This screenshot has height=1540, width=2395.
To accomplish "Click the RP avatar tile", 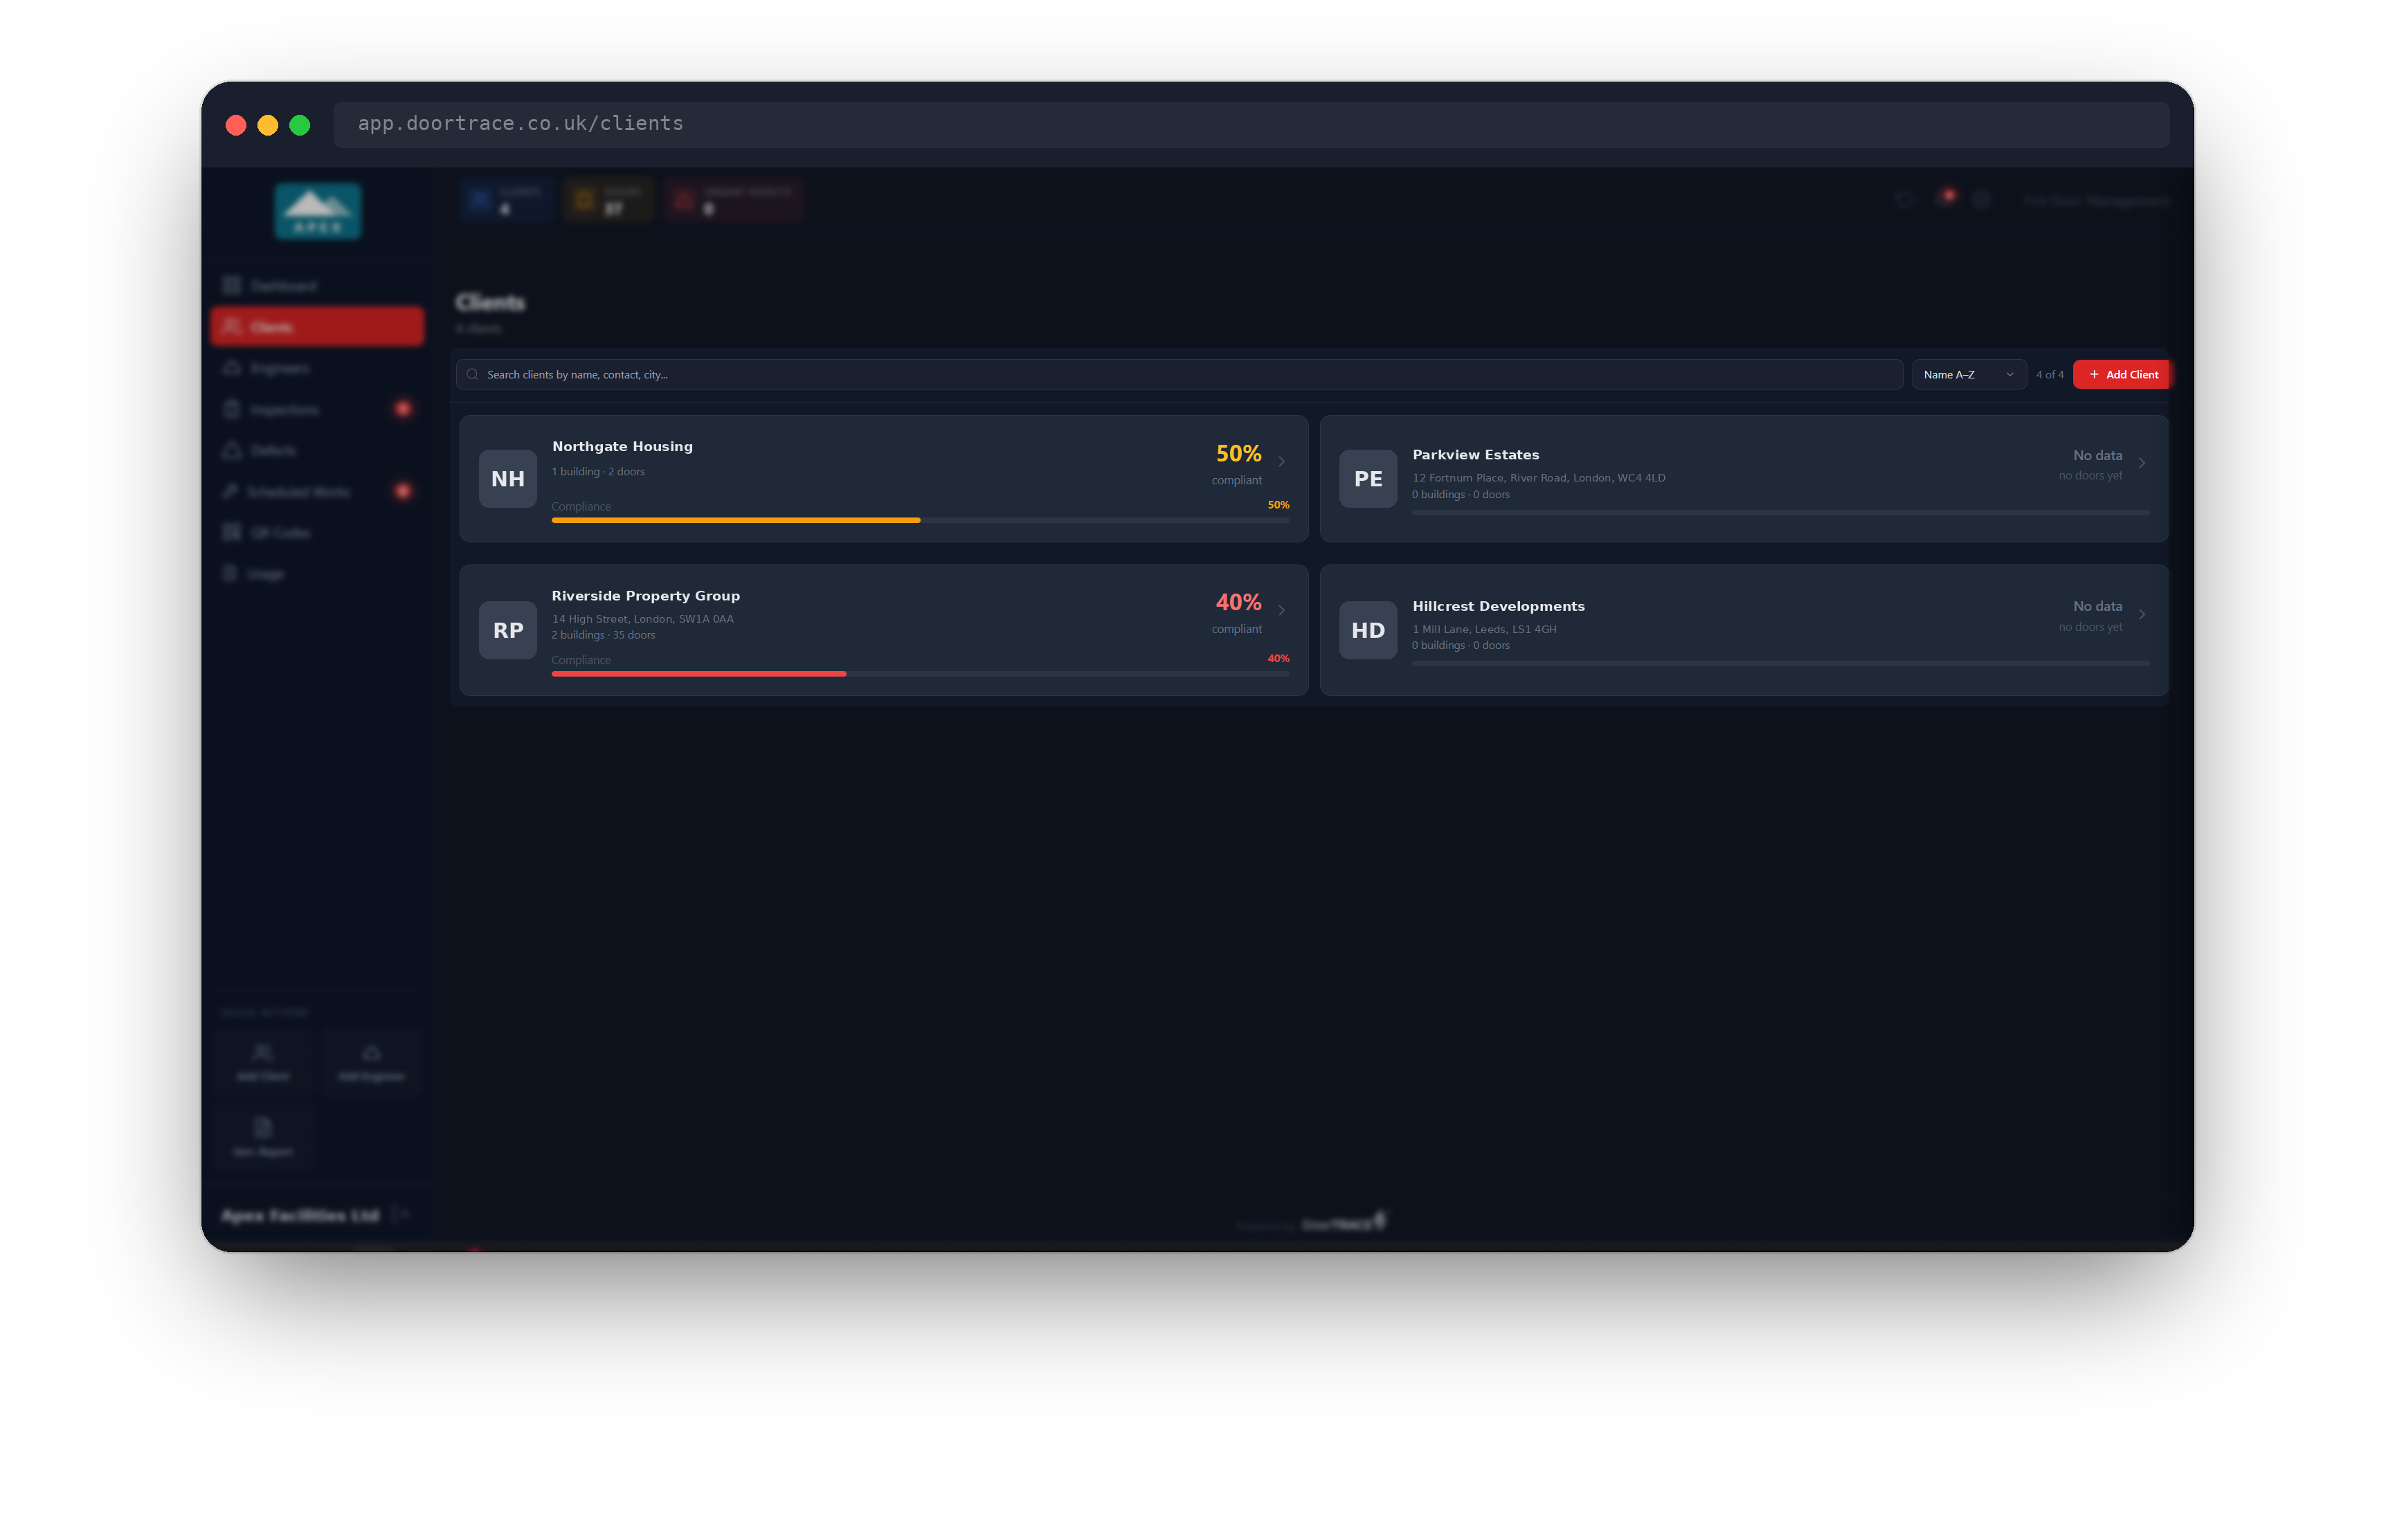I will 507,630.
